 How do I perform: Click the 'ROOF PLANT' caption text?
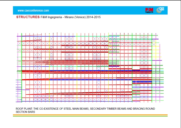(24, 109)
